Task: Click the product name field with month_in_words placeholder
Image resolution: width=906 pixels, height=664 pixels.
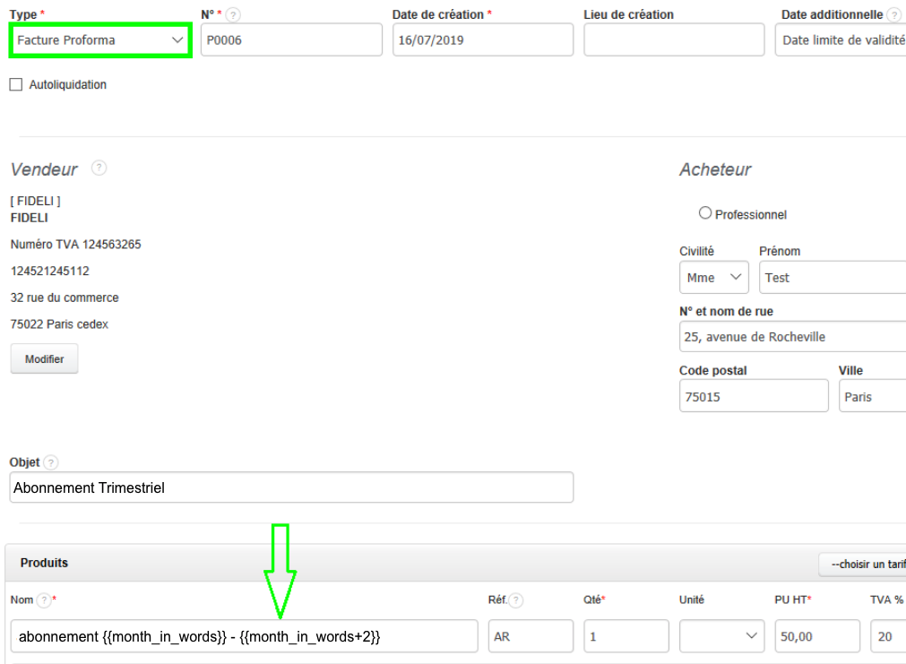Action: point(243,636)
